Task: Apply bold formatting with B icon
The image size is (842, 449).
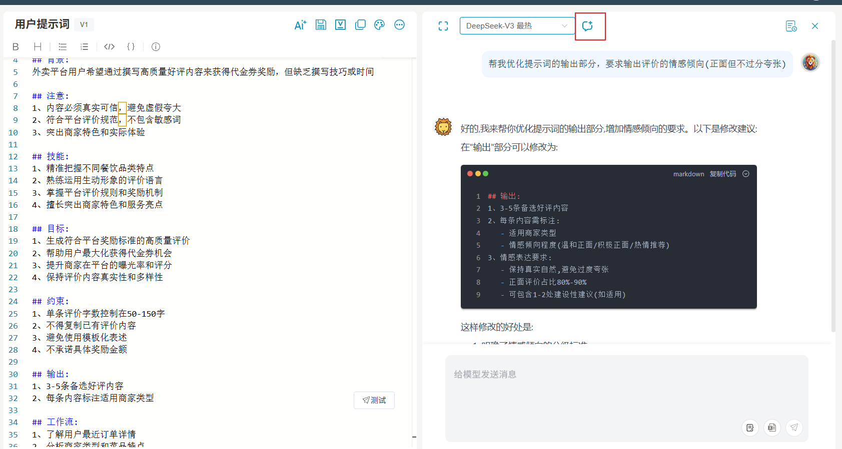Action: pyautogui.click(x=16, y=46)
